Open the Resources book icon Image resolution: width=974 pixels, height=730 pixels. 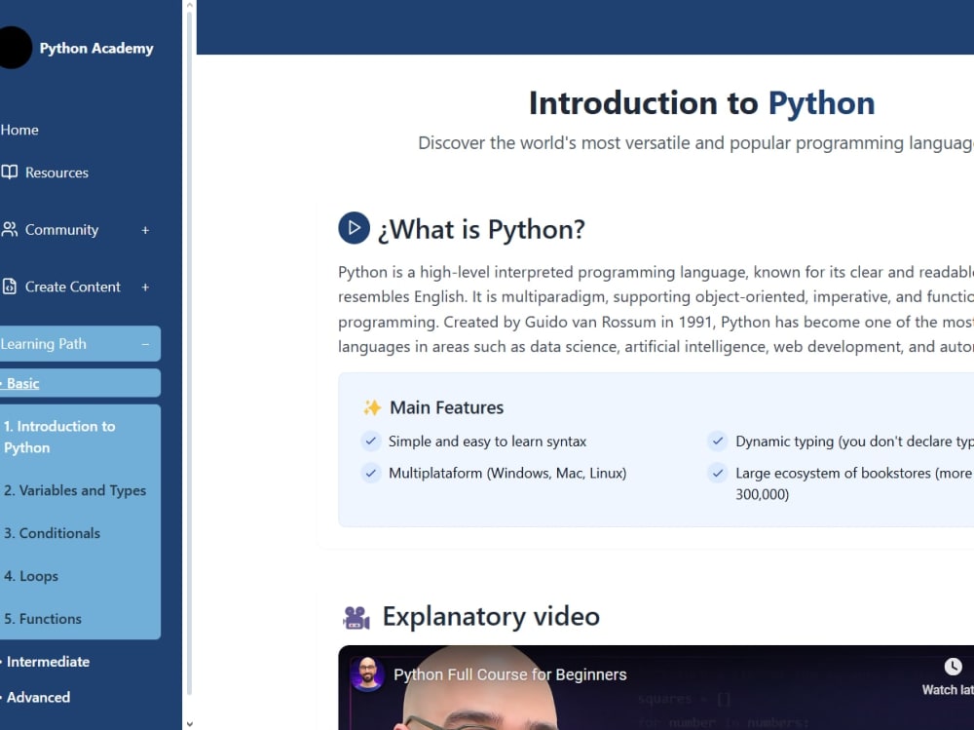[10, 173]
